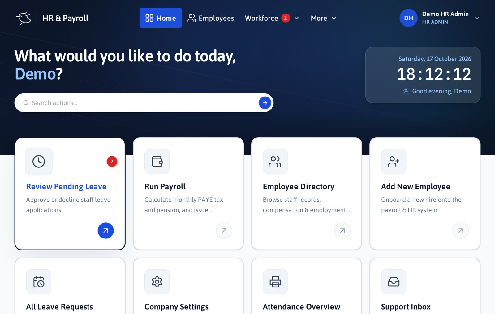Click the Workforce notification badge showing 2
The image size is (495, 314).
[x=286, y=18]
